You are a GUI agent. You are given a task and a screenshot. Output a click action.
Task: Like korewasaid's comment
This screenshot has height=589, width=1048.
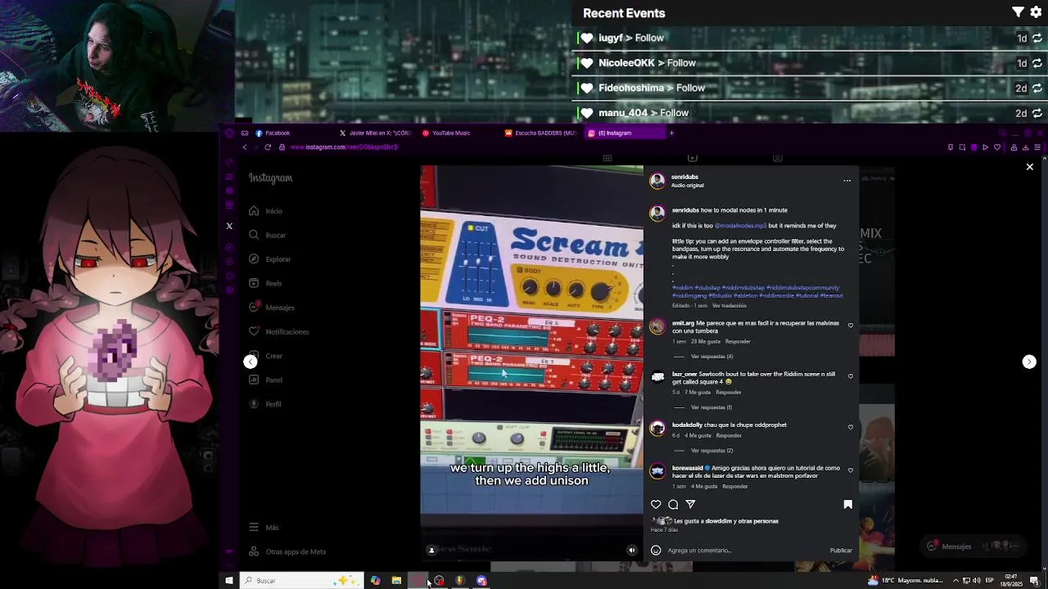pos(850,470)
